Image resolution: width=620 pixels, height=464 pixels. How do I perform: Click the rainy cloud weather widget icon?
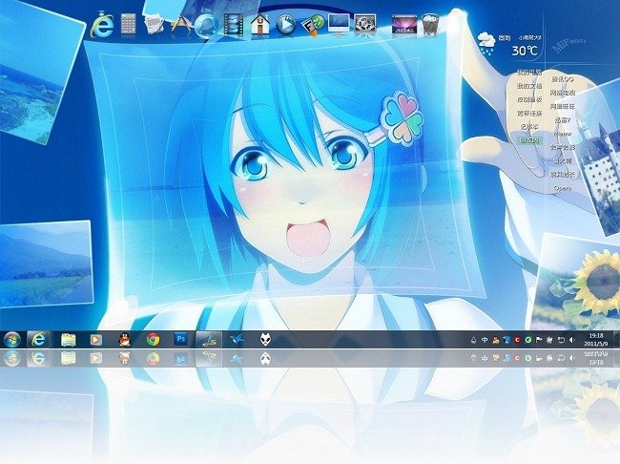(x=486, y=44)
